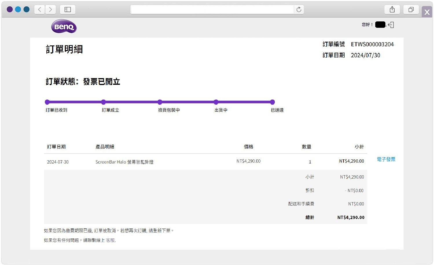Click the 產品明細 column header
The image size is (434, 265).
tap(105, 147)
